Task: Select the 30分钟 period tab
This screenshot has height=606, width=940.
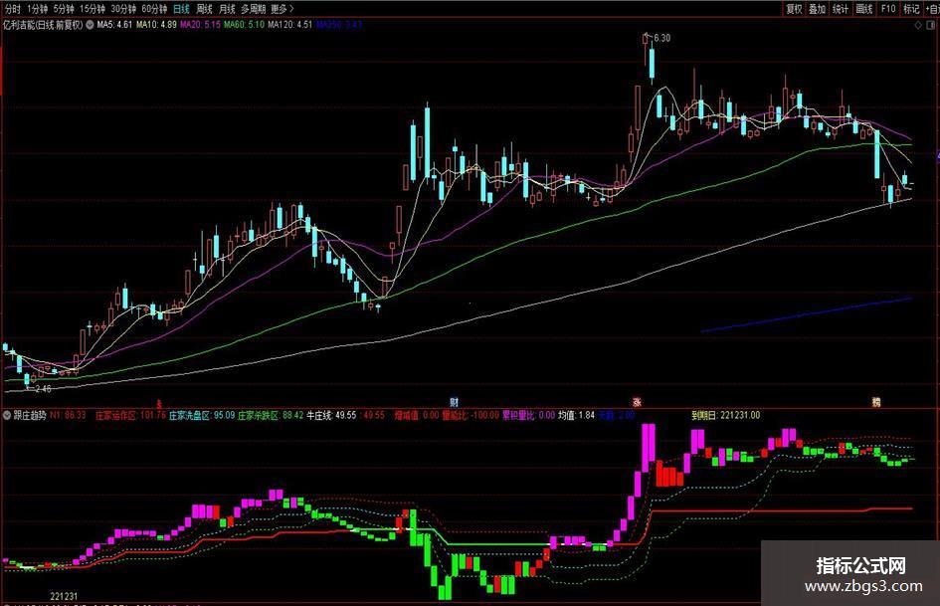Action: pos(123,8)
